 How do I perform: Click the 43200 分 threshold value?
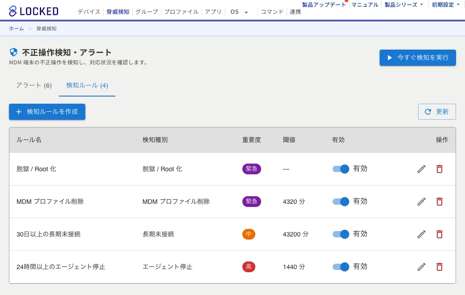[x=296, y=234]
